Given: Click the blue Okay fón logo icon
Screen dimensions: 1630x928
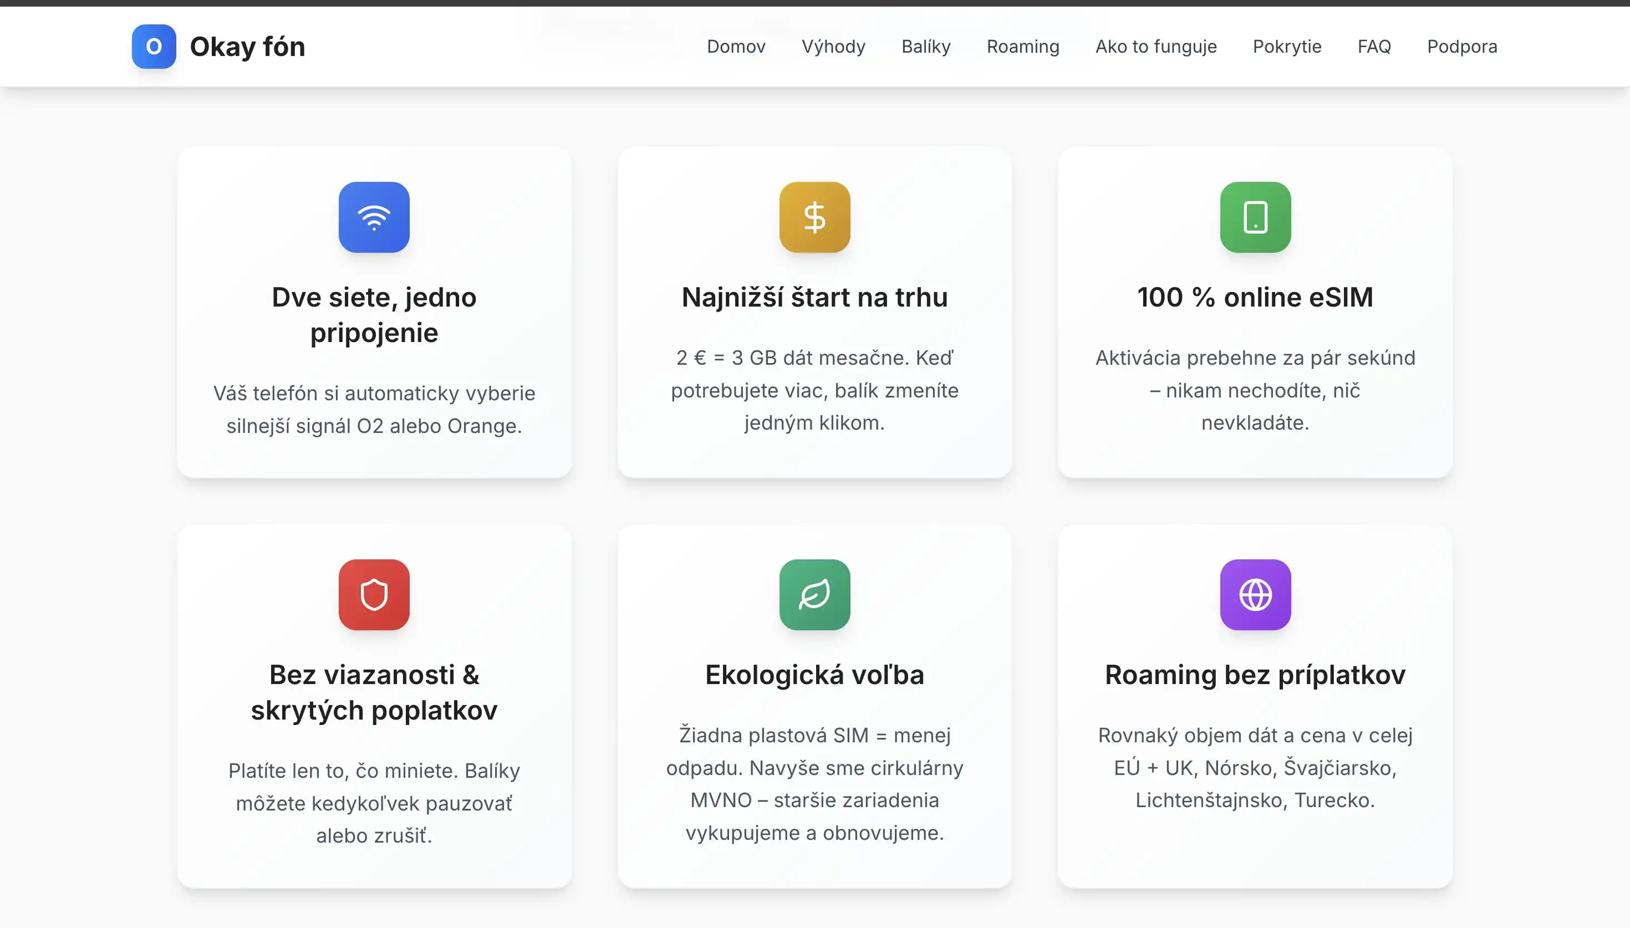Looking at the screenshot, I should (x=154, y=47).
